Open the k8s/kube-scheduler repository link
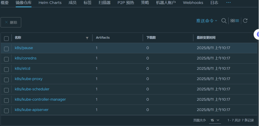 32,89
